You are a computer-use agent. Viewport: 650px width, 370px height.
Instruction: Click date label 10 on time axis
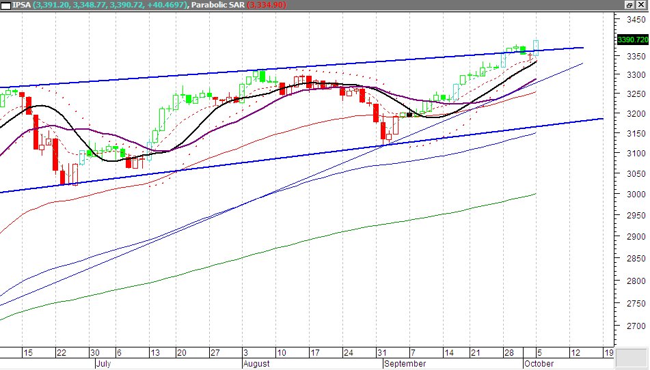coord(282,353)
